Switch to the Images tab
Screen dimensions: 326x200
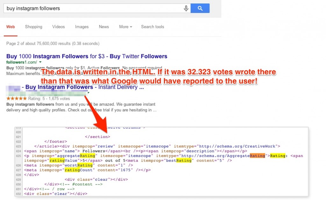(81, 27)
